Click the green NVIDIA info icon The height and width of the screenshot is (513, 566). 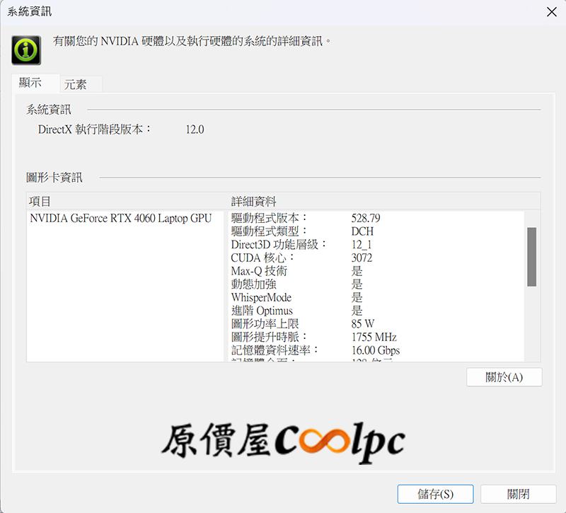(26, 50)
